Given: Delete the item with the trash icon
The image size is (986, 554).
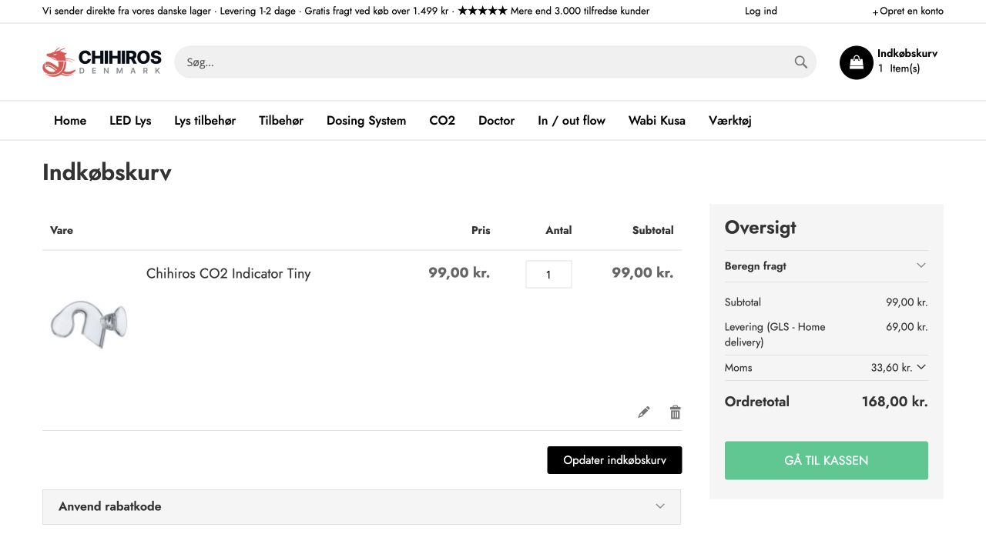Looking at the screenshot, I should (676, 412).
